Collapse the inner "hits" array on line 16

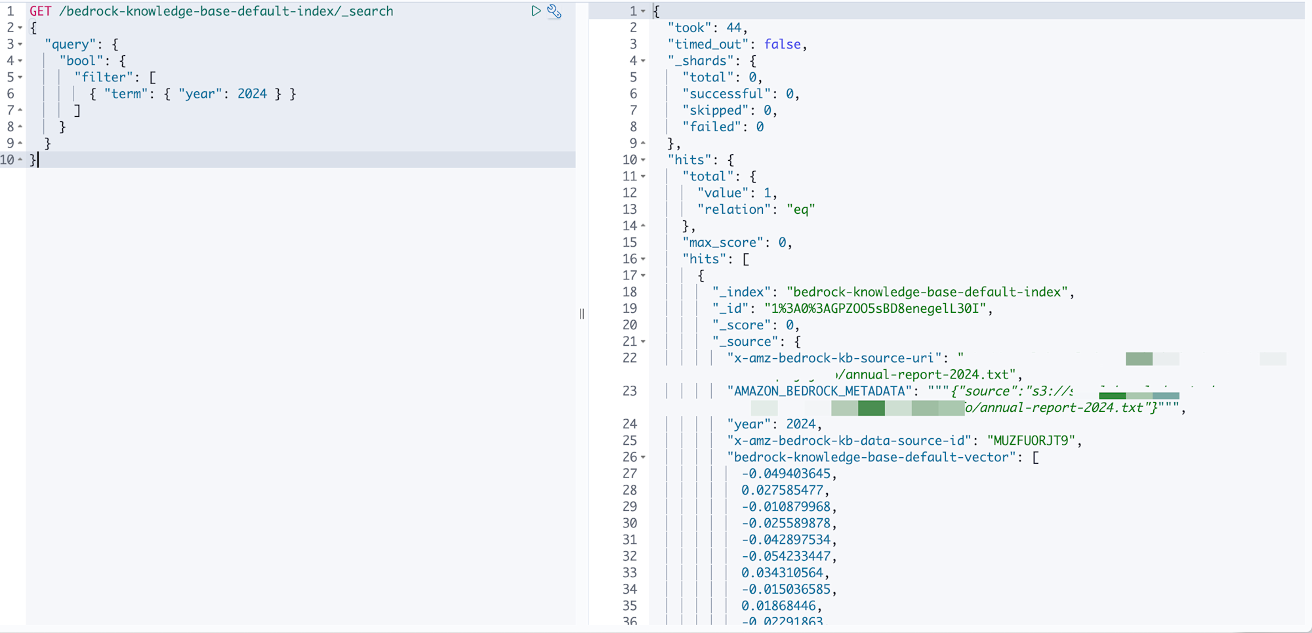click(643, 259)
